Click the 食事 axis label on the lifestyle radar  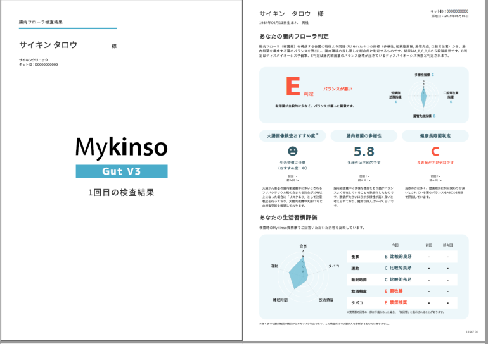(303, 246)
